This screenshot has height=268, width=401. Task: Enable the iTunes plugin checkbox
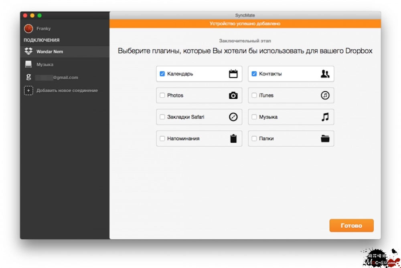coord(254,96)
